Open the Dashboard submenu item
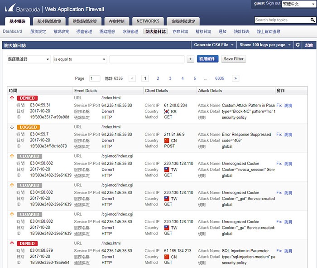 (x=12, y=32)
